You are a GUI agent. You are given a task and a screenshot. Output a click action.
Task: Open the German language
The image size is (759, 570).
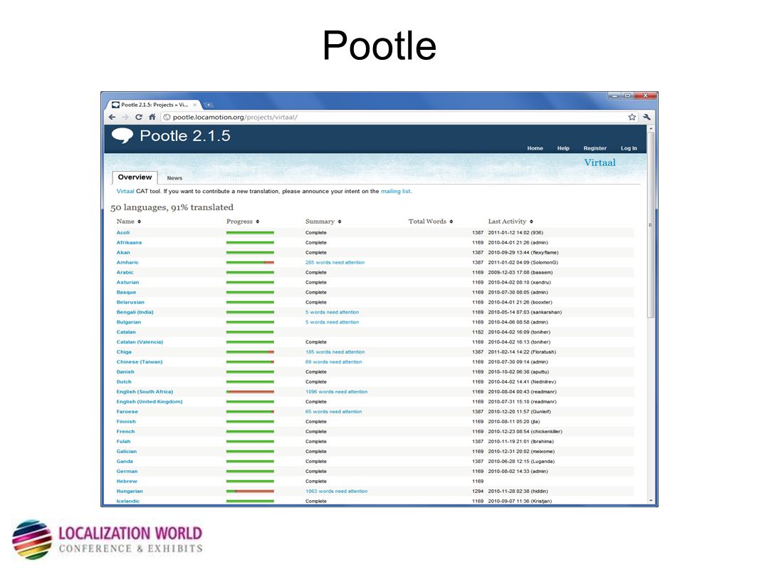(127, 471)
